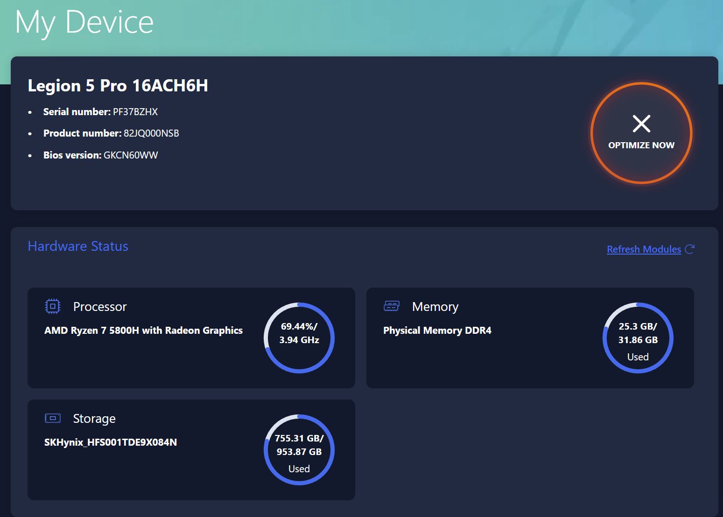Click Physical Memory DDR4 text
This screenshot has height=517, width=723.
click(437, 331)
